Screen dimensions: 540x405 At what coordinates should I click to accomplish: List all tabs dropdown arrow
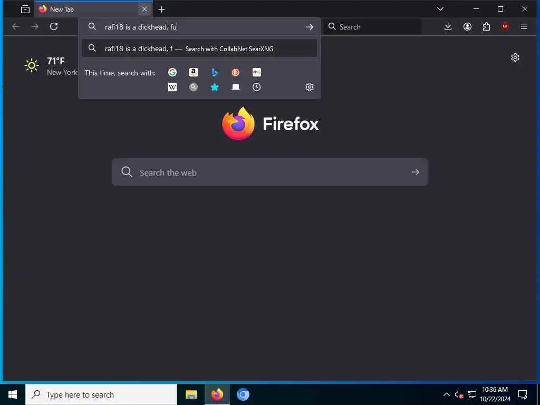[440, 9]
